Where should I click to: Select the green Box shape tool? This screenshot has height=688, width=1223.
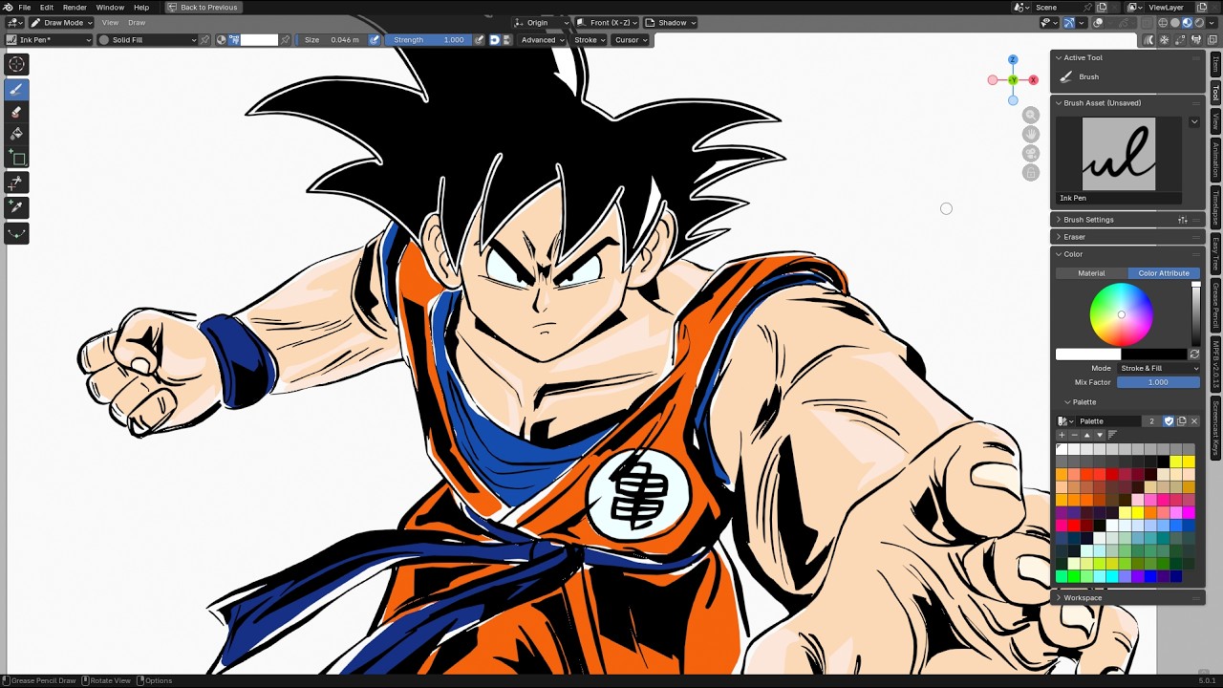tap(16, 158)
